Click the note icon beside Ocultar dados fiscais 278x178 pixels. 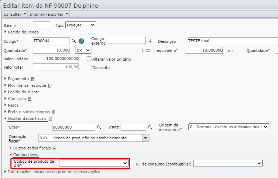point(50,119)
